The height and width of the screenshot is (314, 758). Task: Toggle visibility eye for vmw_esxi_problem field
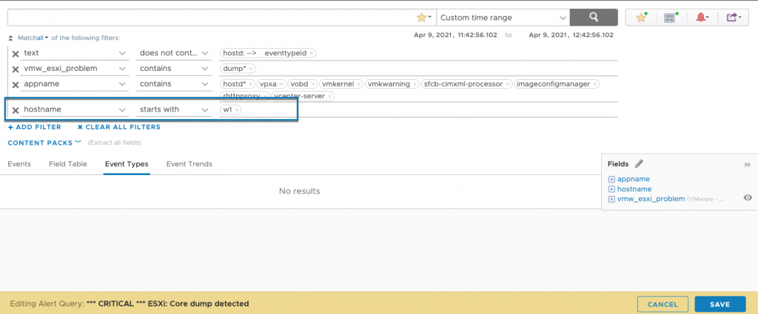[748, 198]
